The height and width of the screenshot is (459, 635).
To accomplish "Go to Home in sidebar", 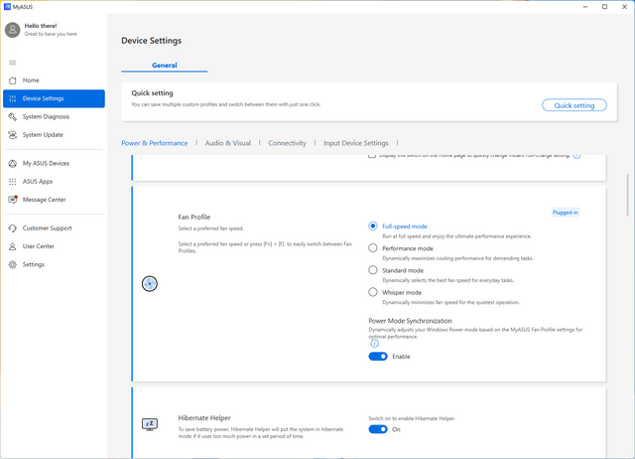I will click(x=54, y=80).
